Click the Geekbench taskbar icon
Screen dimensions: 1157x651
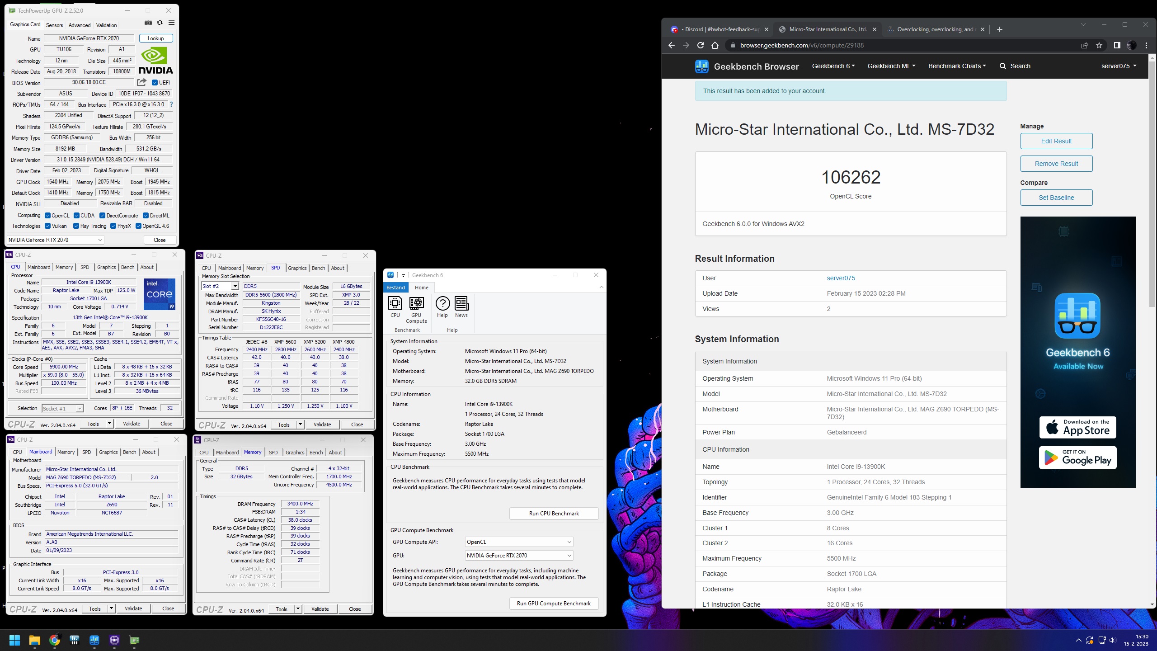point(94,640)
